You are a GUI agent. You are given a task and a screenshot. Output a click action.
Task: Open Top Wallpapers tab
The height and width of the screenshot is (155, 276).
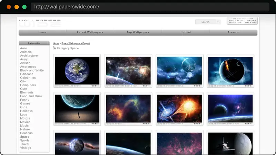[138, 32]
